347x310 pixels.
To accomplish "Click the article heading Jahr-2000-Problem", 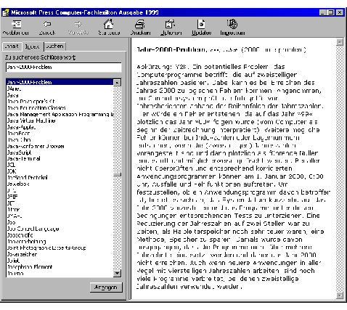I will click(x=172, y=49).
